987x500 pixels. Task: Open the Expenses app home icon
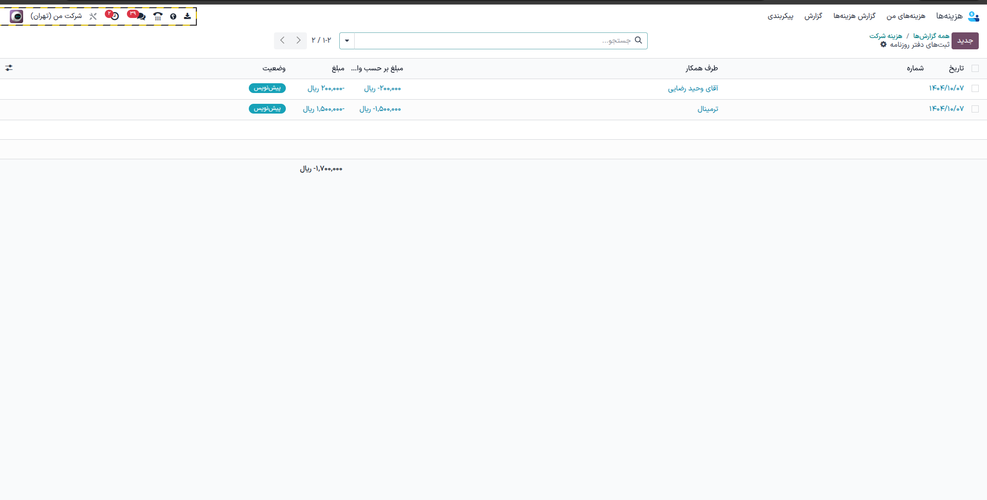[973, 16]
